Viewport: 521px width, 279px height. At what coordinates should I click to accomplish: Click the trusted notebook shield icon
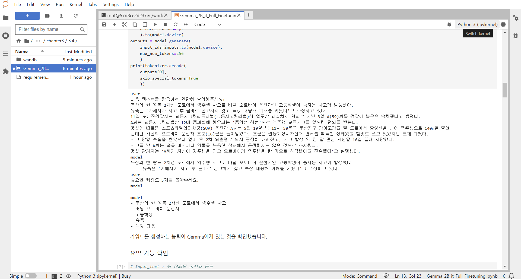386,276
